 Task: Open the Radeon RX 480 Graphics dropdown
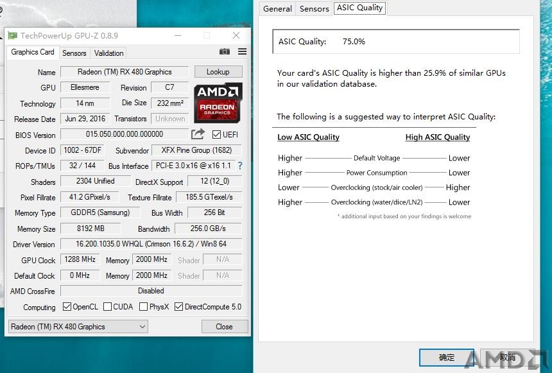[78, 327]
